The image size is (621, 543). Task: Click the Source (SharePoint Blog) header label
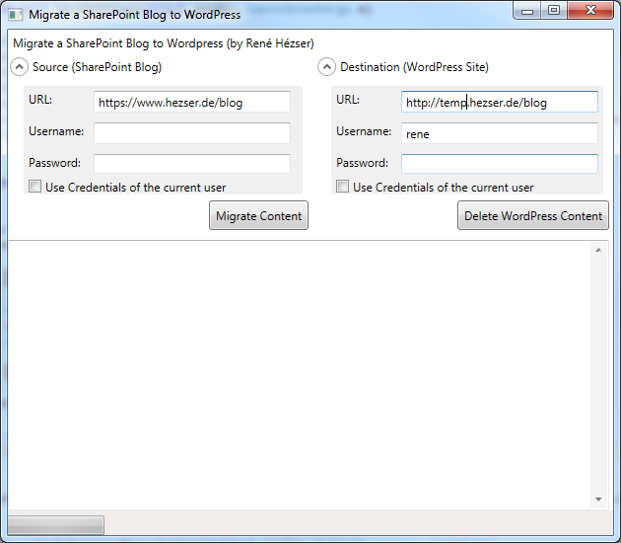click(x=97, y=67)
